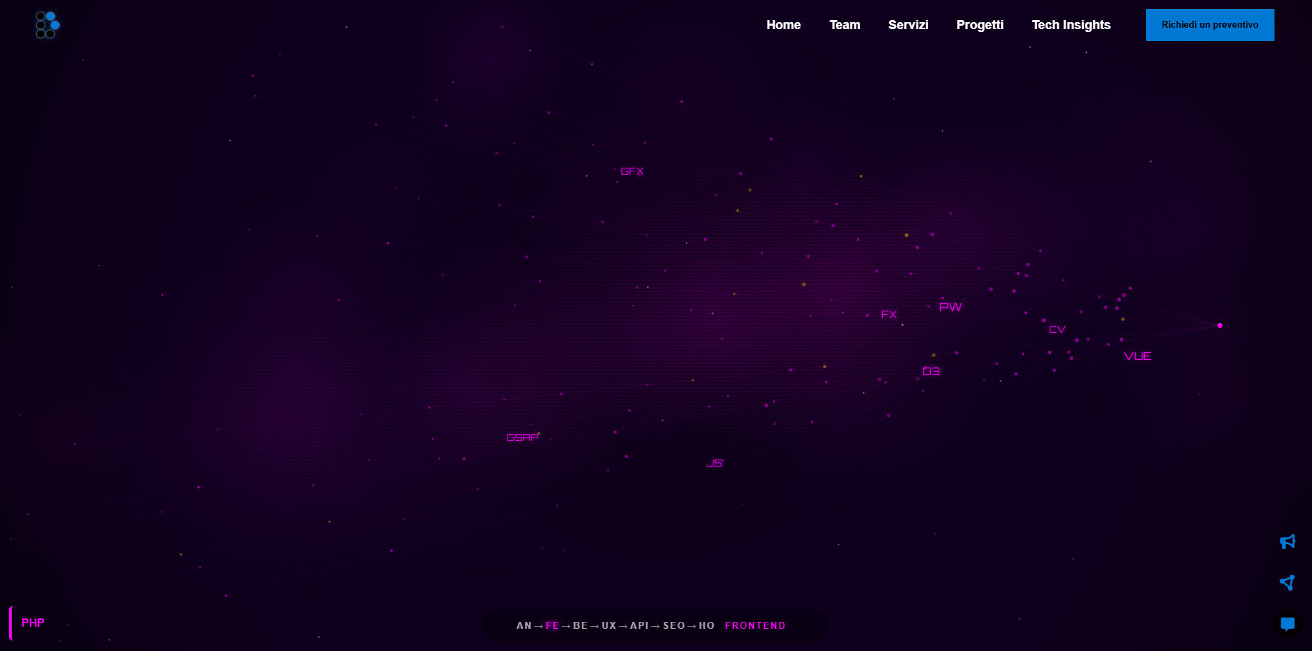Select the CV node near VUE
Screen dimensions: 1312x651
[x=1058, y=329]
